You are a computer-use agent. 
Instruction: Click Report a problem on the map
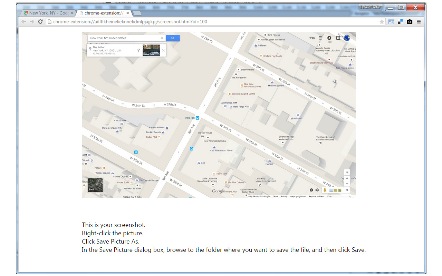316,196
